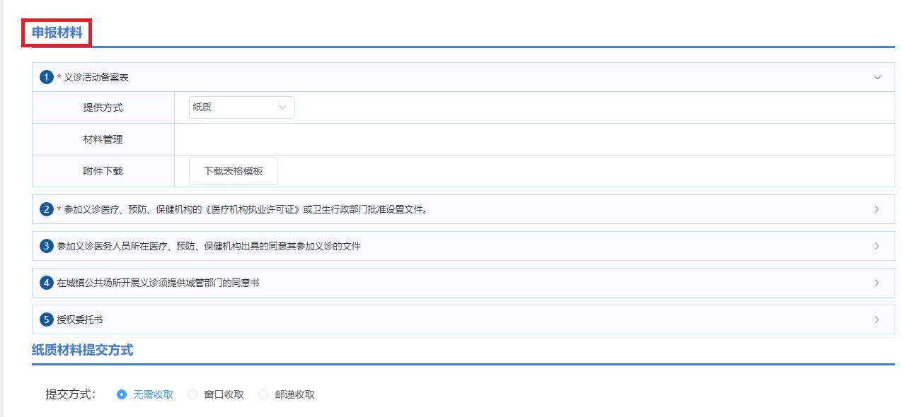Viewport: 903px width, 417px height.
Task: Click the empty 材料管理 field area
Action: pos(534,139)
